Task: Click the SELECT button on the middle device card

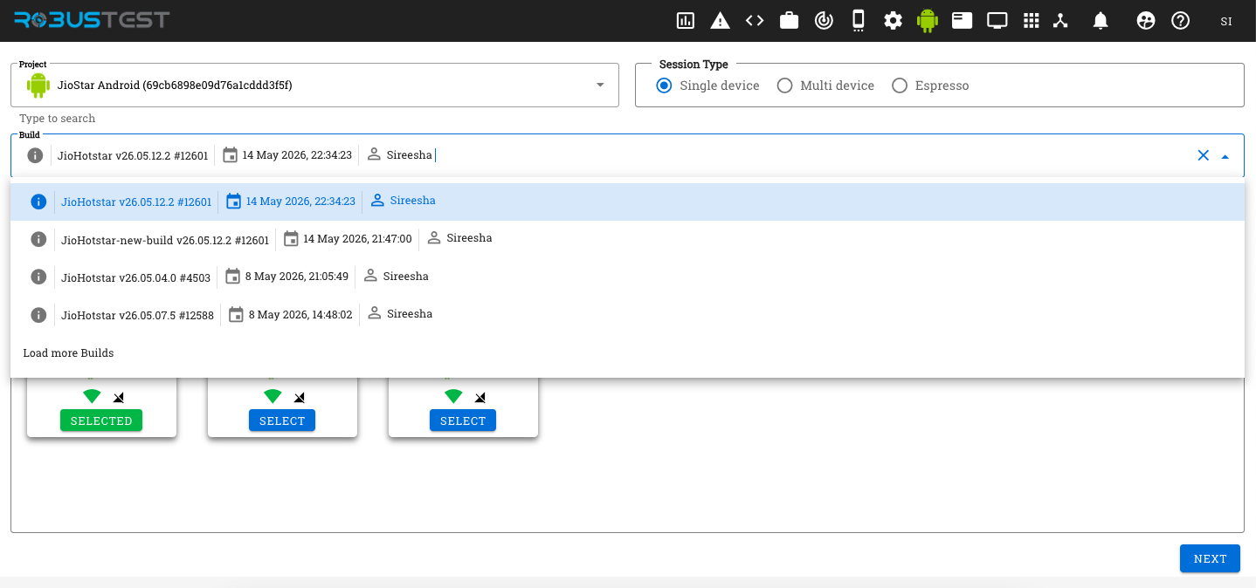Action: (282, 420)
